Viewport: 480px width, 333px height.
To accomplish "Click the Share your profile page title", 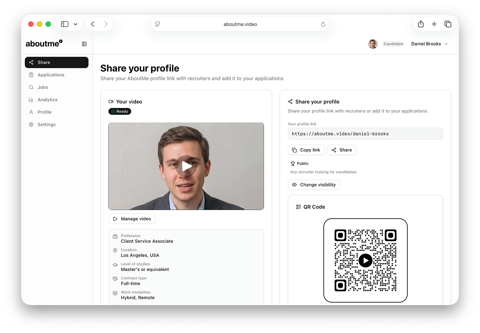I will [x=140, y=68].
